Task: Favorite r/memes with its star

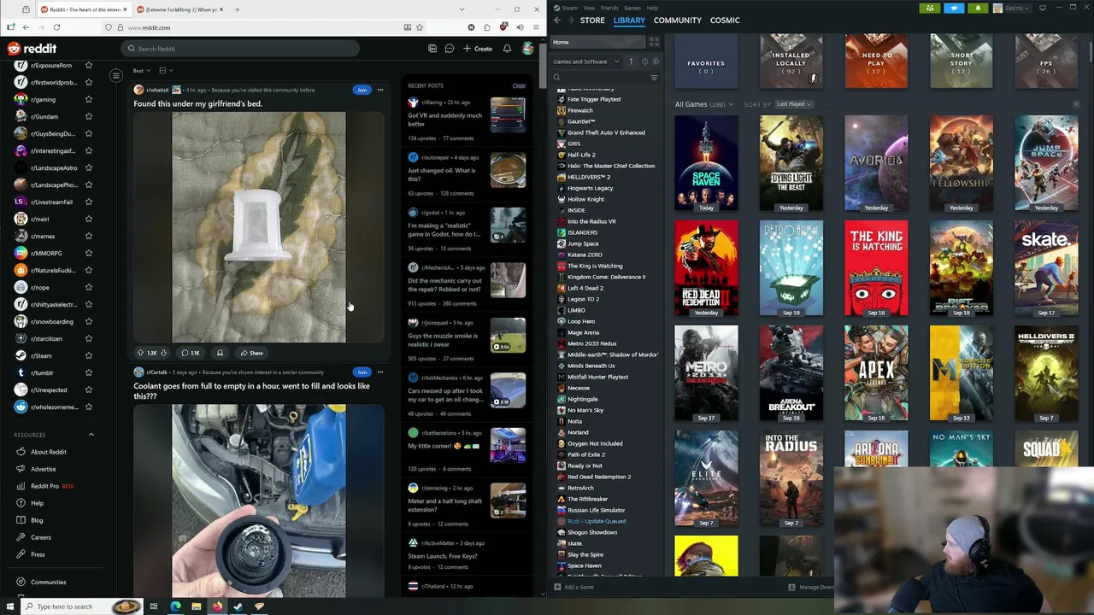Action: click(x=88, y=237)
